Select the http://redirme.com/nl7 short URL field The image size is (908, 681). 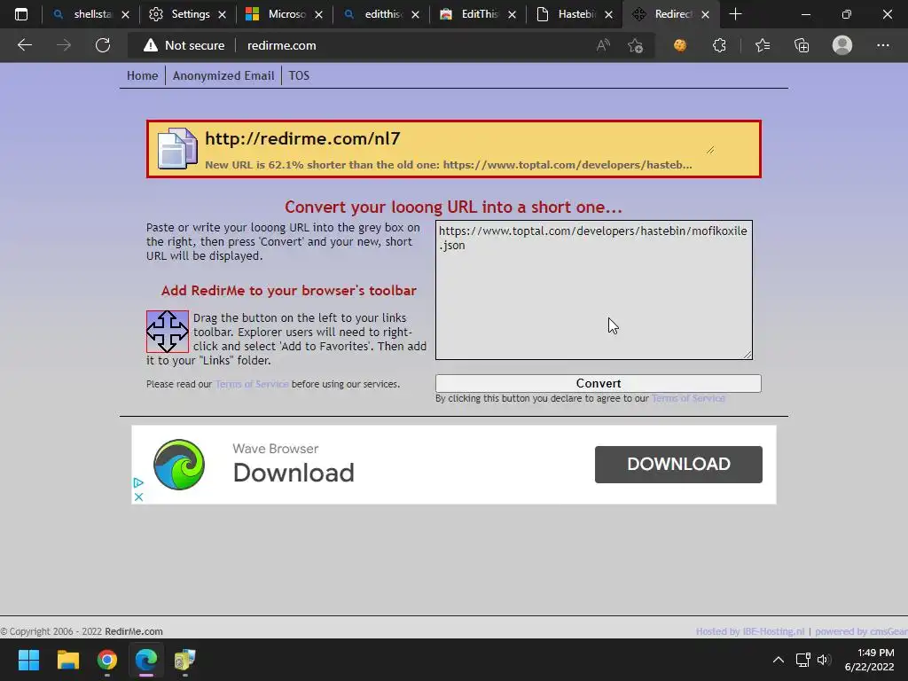click(460, 139)
